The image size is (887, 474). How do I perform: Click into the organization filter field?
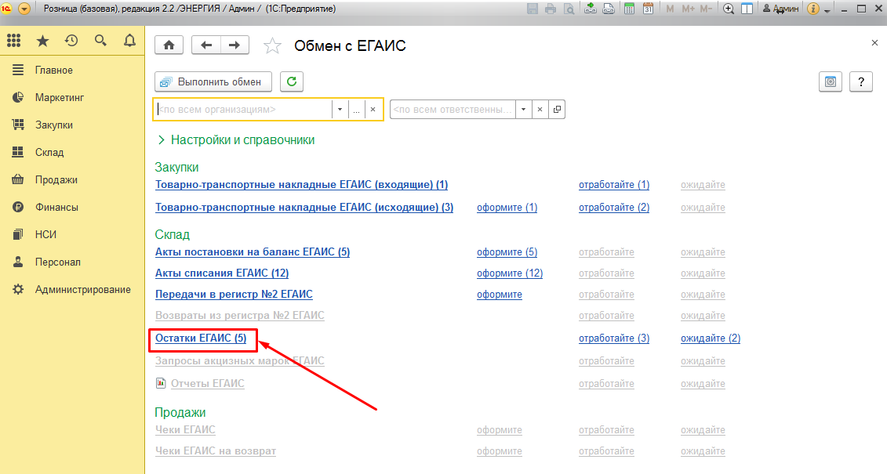click(243, 110)
